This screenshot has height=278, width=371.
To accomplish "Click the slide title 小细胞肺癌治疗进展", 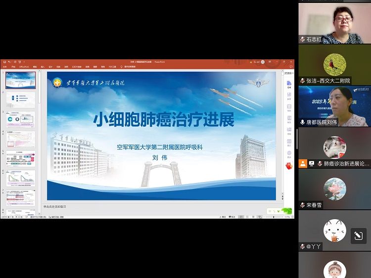I will pyautogui.click(x=164, y=120).
